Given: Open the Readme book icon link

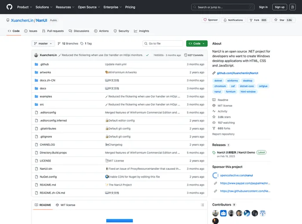Looking at the screenshot, I should coord(214,100).
